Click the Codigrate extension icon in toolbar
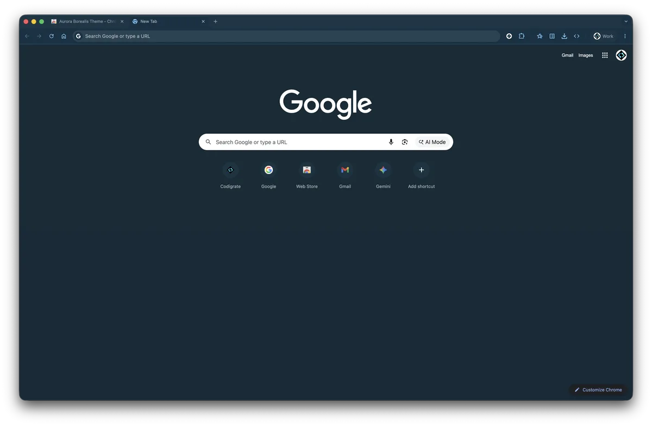 509,36
